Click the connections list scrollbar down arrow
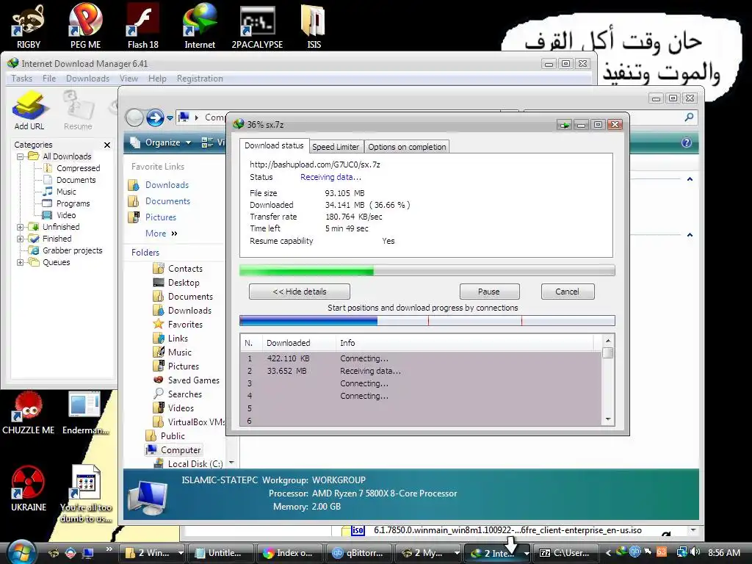The image size is (752, 564). 607,419
